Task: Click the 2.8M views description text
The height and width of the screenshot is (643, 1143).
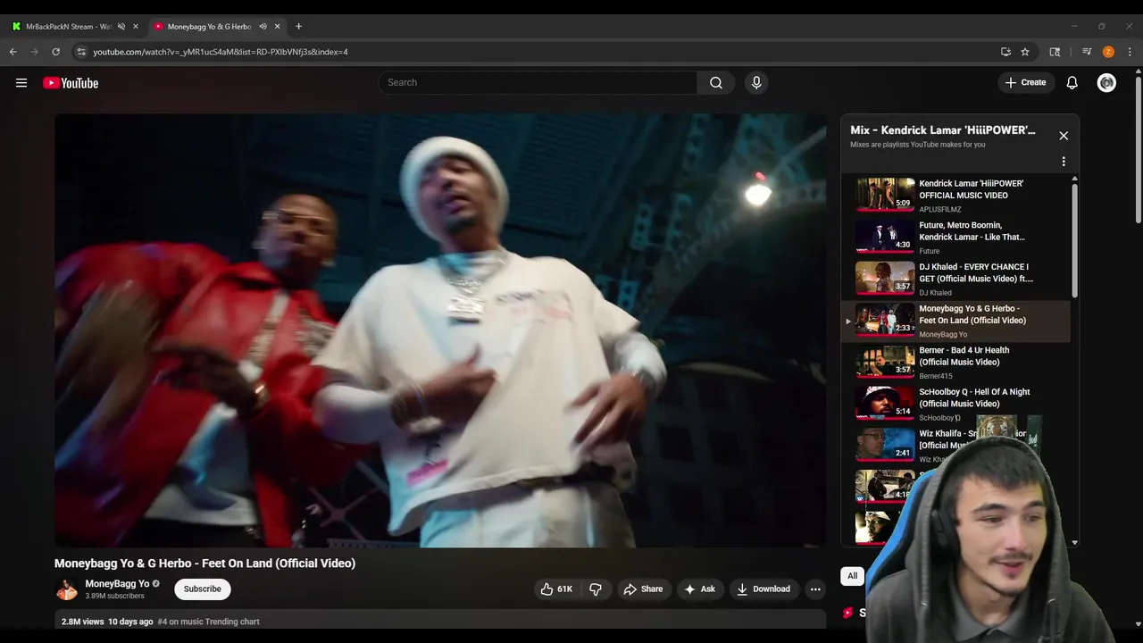Action: coord(82,622)
